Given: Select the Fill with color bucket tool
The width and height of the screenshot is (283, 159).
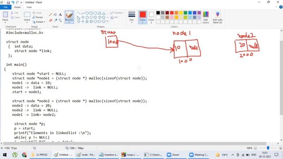Looking at the screenshot, I should (55, 15).
